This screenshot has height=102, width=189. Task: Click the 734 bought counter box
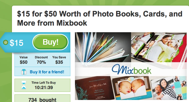click(42, 98)
